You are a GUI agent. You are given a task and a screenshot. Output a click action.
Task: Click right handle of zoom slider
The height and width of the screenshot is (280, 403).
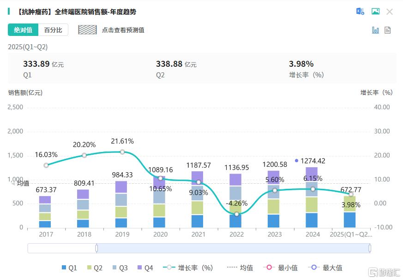coord(370,248)
